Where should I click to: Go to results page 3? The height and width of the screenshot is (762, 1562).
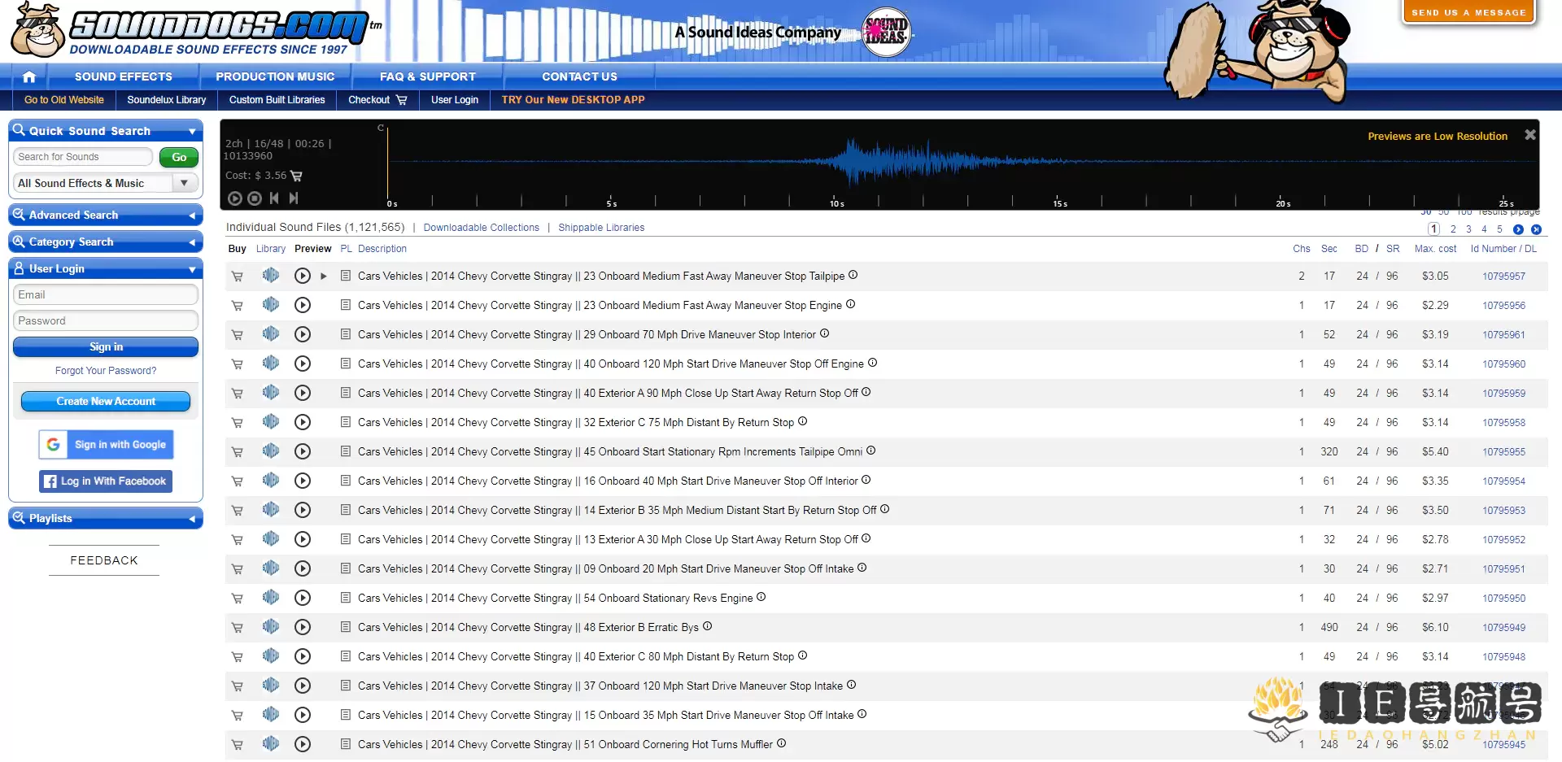coord(1468,229)
